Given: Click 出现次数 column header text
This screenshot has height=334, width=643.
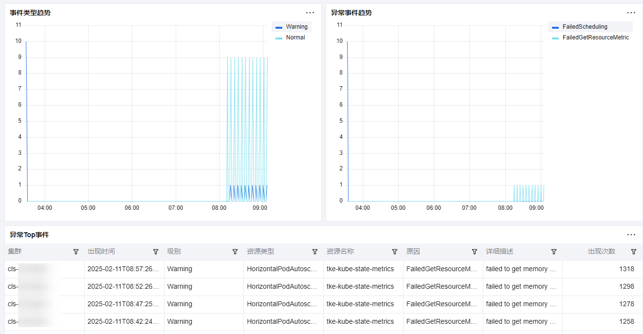Looking at the screenshot, I should point(602,252).
